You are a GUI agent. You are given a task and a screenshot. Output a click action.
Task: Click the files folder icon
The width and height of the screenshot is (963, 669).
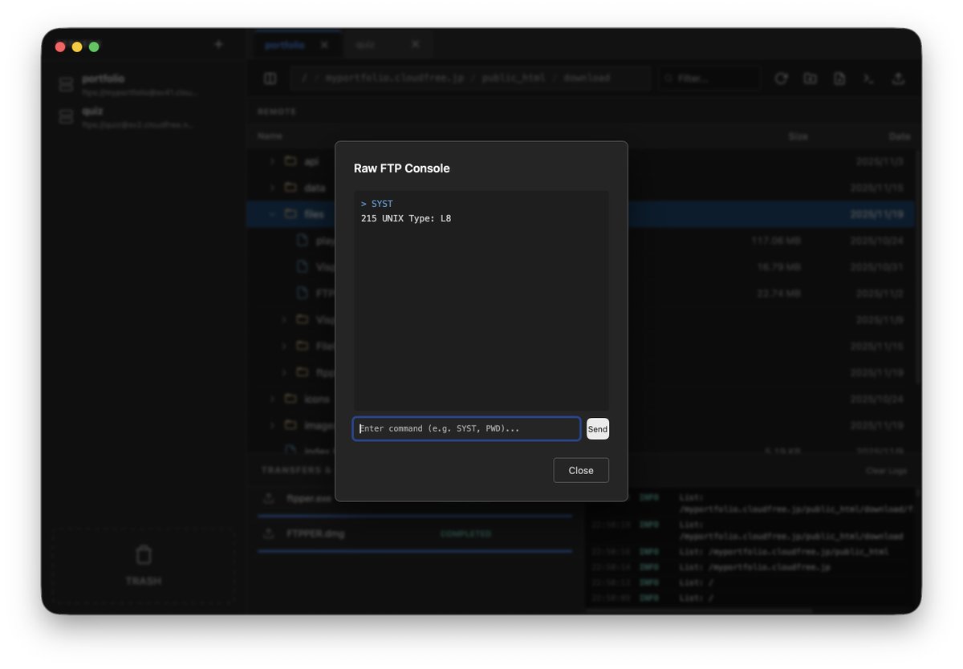tap(291, 214)
